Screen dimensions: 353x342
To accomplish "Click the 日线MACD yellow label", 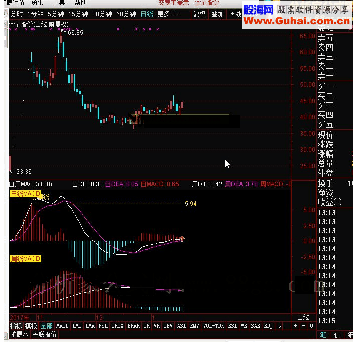I will (25, 194).
